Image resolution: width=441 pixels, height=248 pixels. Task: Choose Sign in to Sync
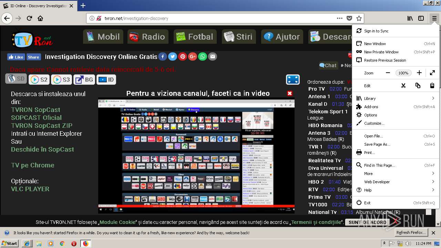click(x=396, y=31)
